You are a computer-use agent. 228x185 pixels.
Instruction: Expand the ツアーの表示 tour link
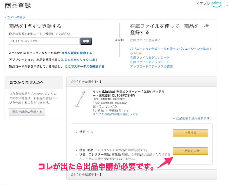pos(15,17)
